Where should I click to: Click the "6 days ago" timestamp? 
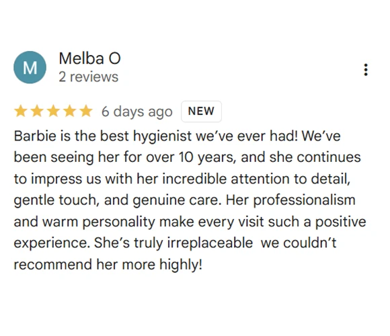pos(136,112)
